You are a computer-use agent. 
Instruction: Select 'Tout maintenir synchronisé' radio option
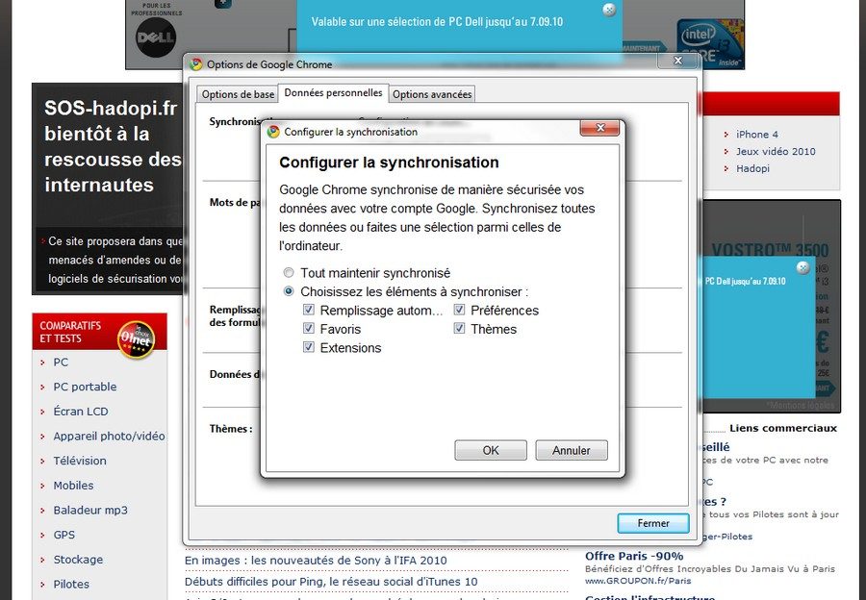tap(289, 273)
